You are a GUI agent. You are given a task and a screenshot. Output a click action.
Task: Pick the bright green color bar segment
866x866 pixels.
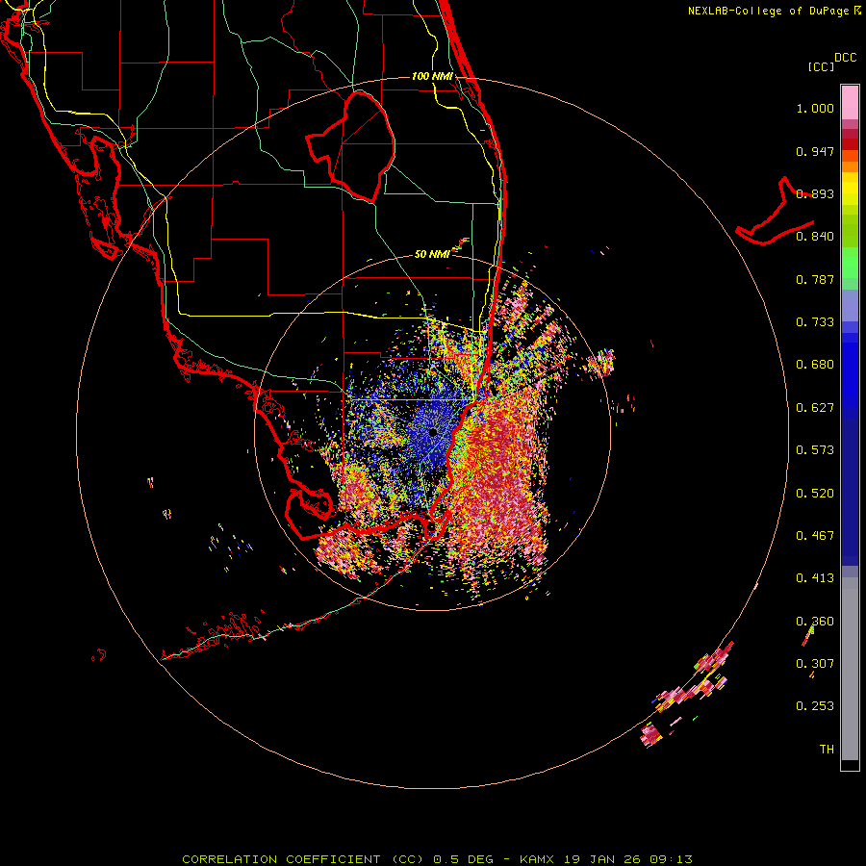pyautogui.click(x=850, y=263)
